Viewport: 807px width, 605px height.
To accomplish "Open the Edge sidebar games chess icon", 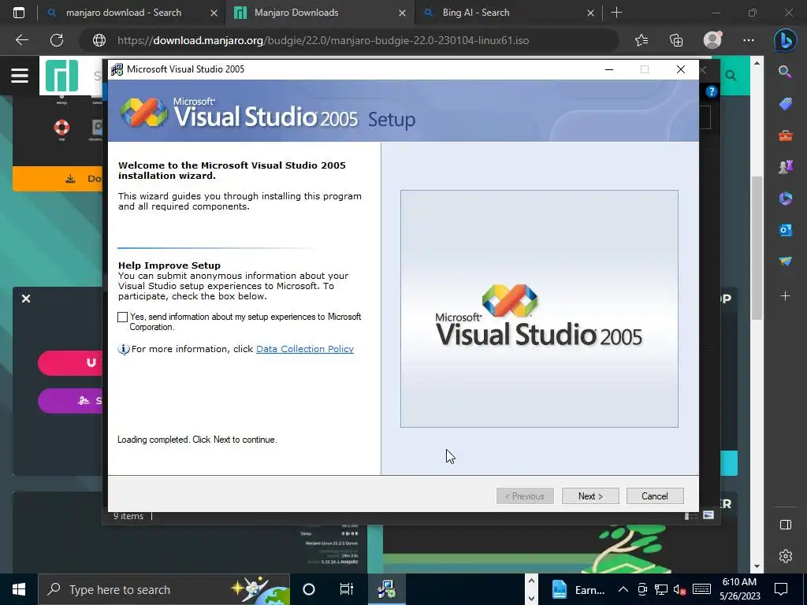I will [x=786, y=167].
